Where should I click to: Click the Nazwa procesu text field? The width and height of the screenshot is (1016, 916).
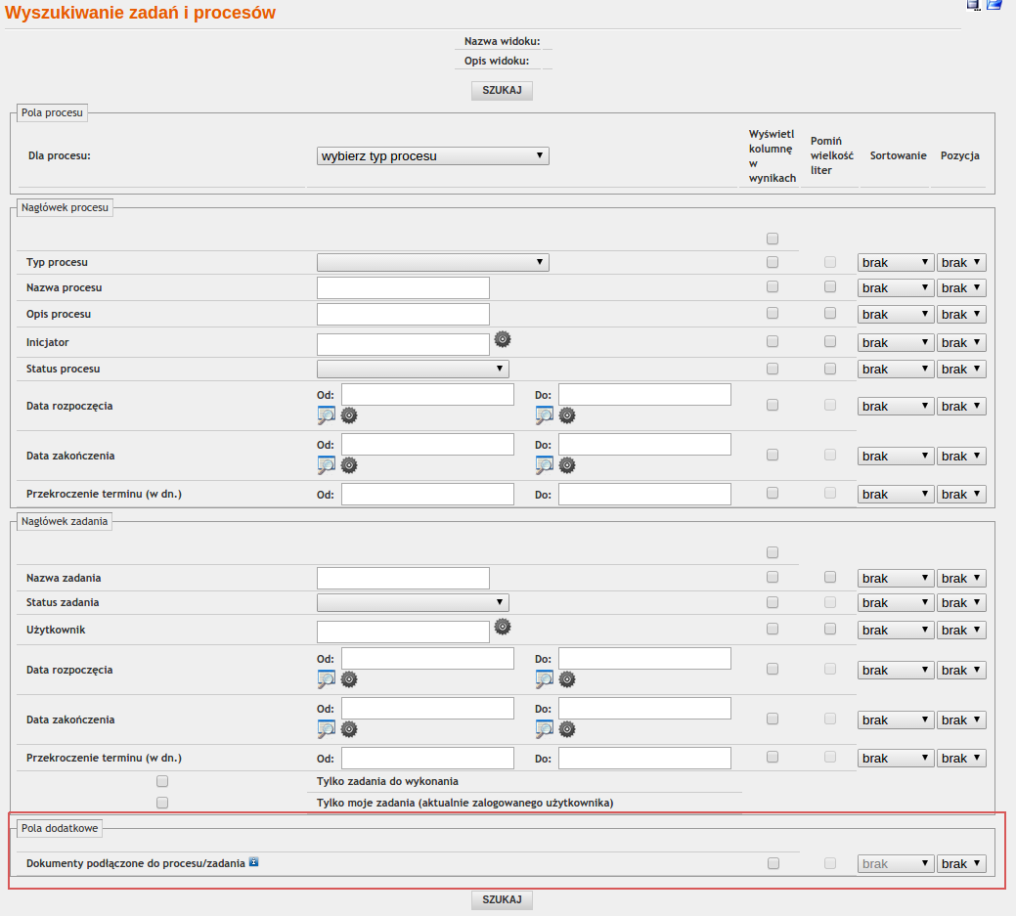click(x=403, y=287)
